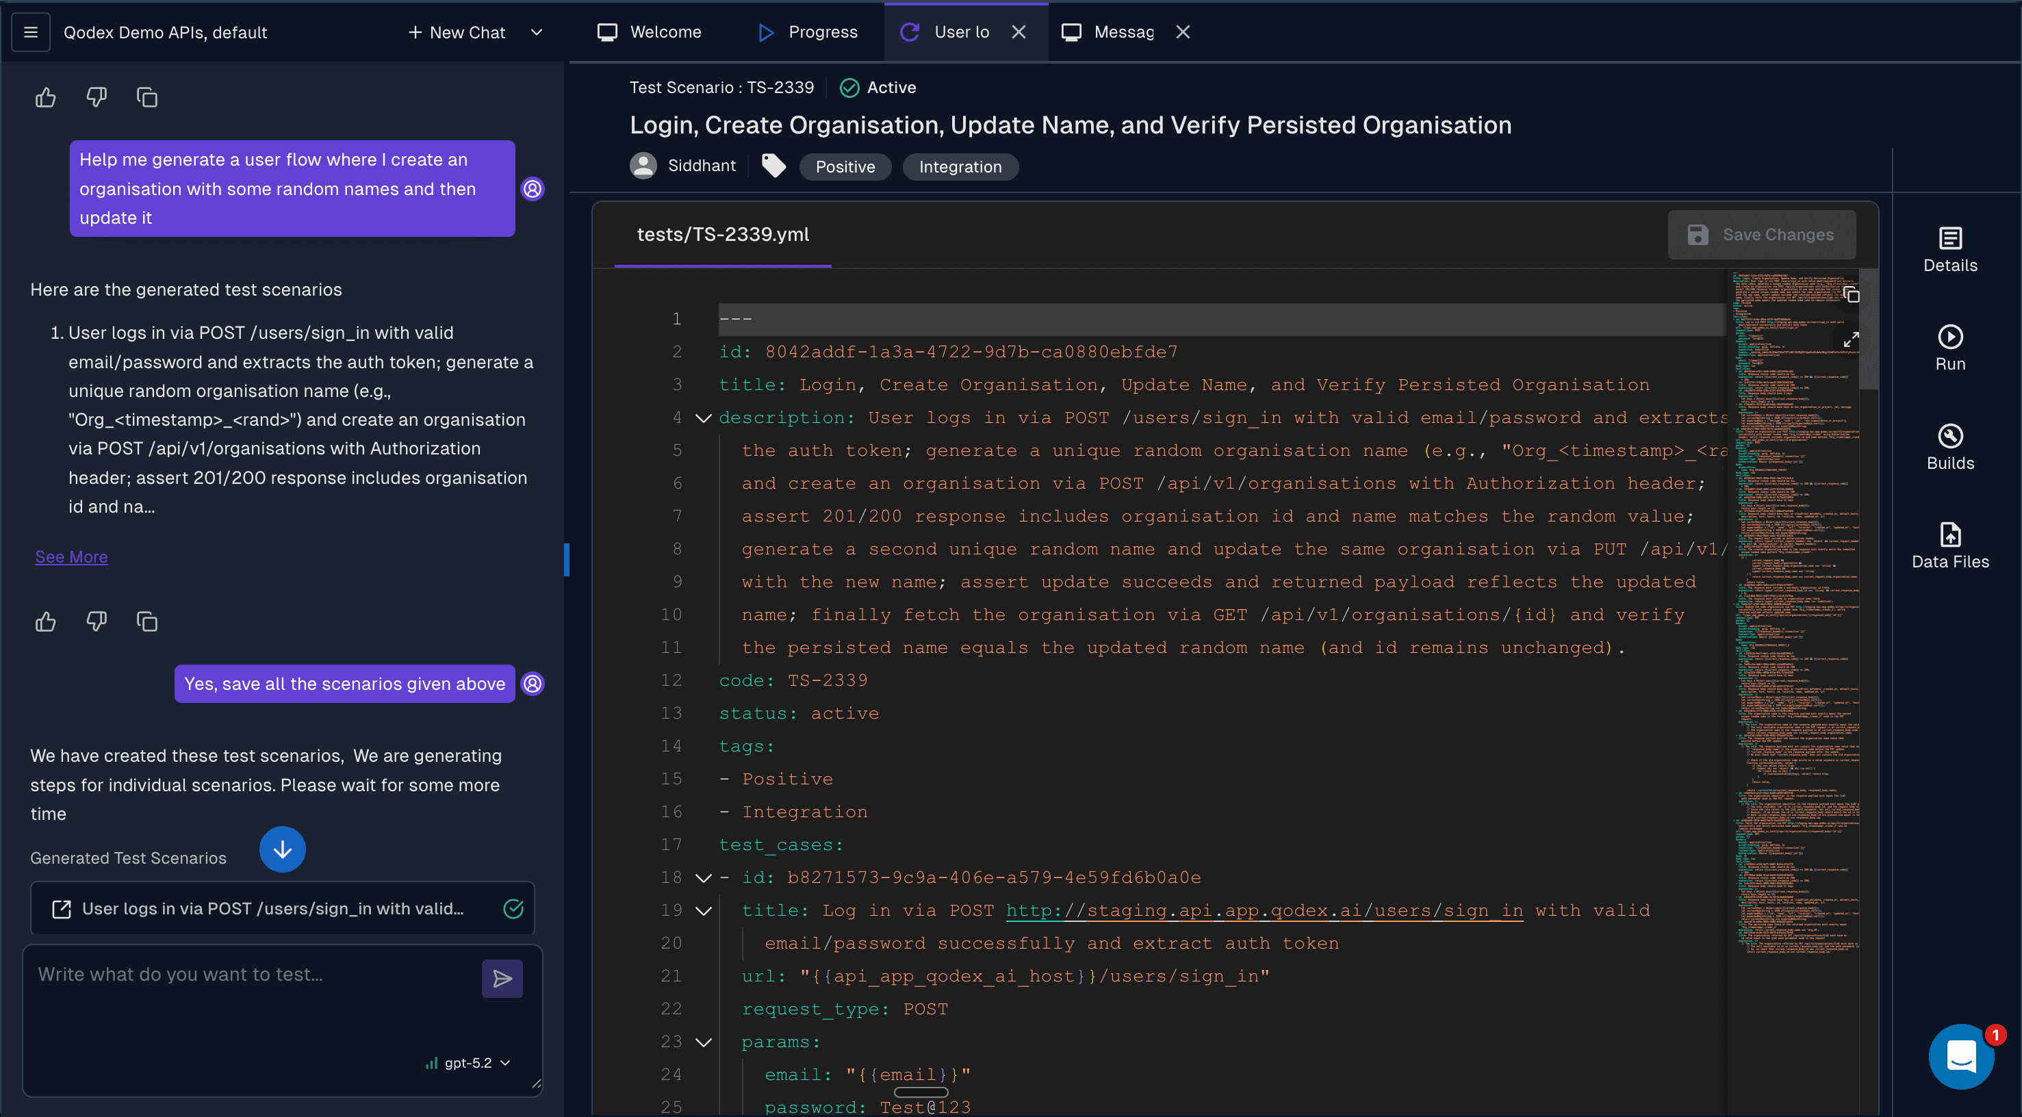Click the email param line 24
Screen dimensions: 2022x1117
pos(867,1075)
